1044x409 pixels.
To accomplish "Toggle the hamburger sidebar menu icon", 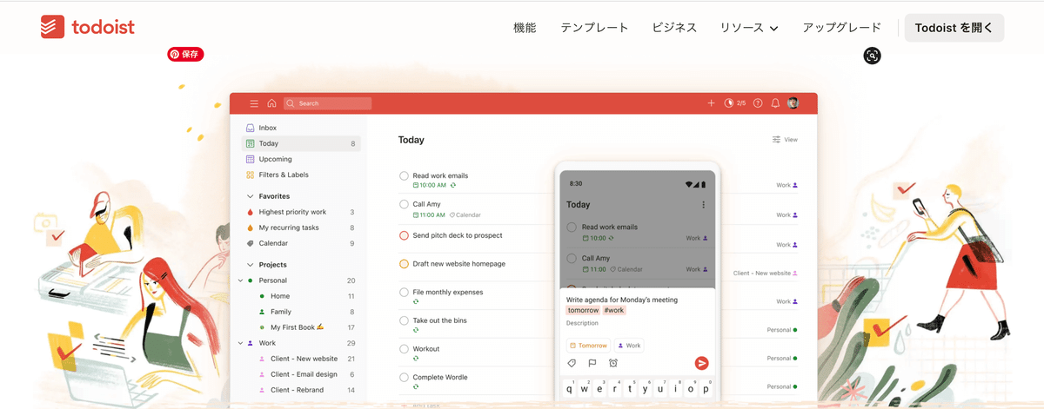I will 254,103.
